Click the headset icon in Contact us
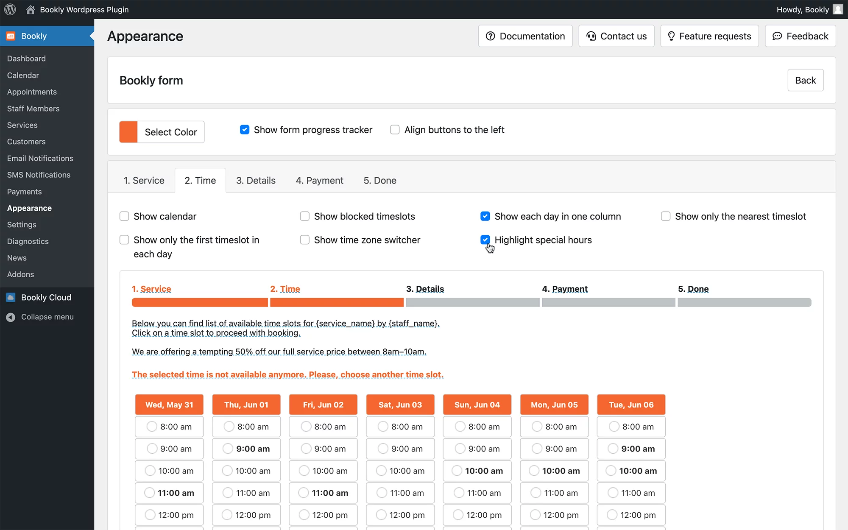Screen dimensions: 848x530 [x=591, y=36]
